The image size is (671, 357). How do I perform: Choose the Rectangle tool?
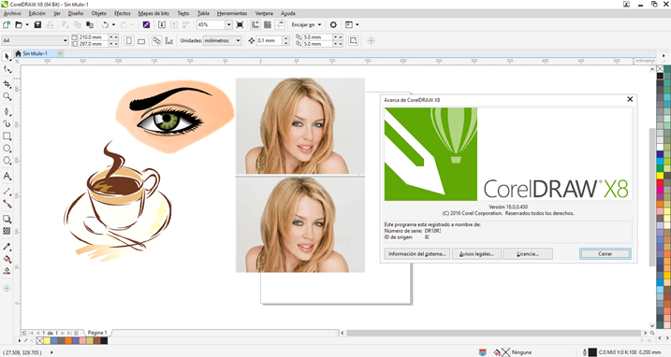pos(7,136)
